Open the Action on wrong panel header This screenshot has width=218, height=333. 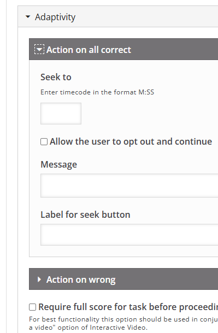tap(123, 279)
